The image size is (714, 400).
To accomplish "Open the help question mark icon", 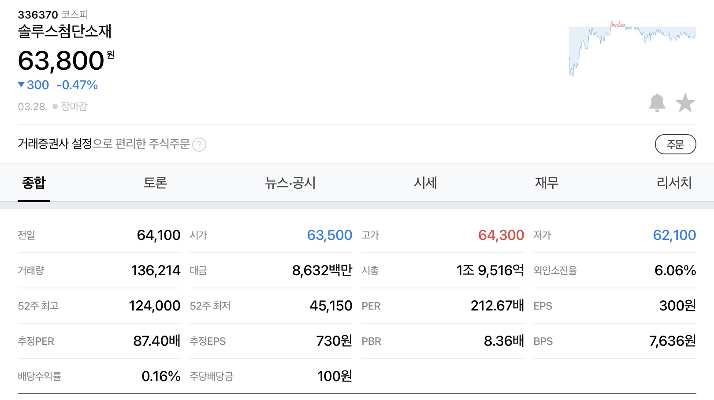I will tap(199, 145).
